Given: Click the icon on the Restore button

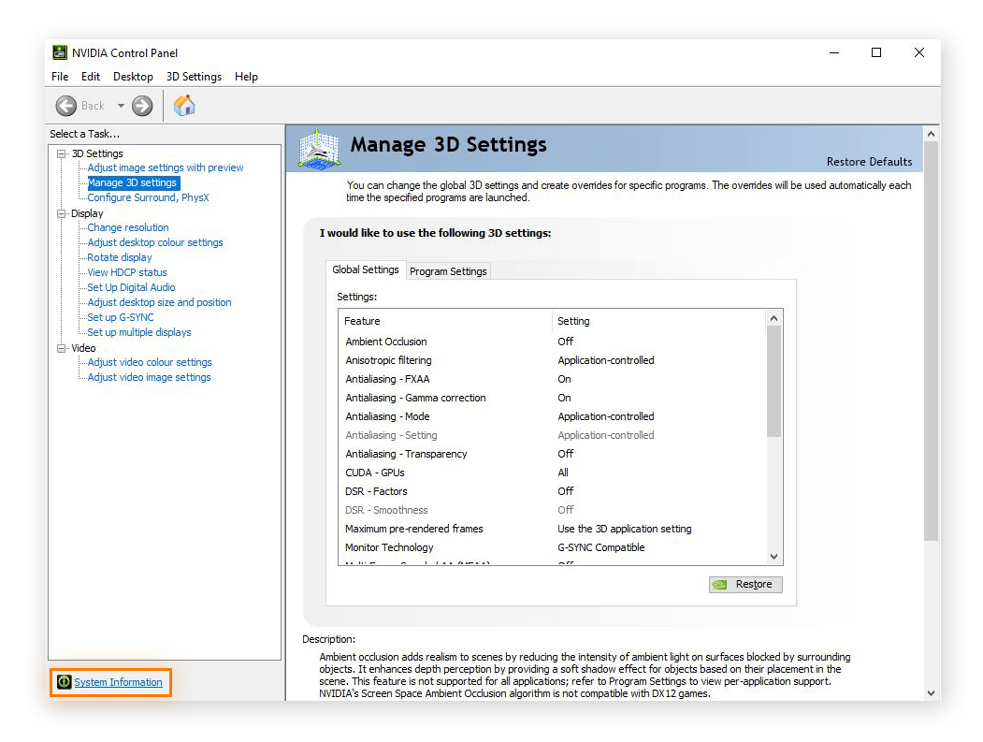Looking at the screenshot, I should [720, 584].
